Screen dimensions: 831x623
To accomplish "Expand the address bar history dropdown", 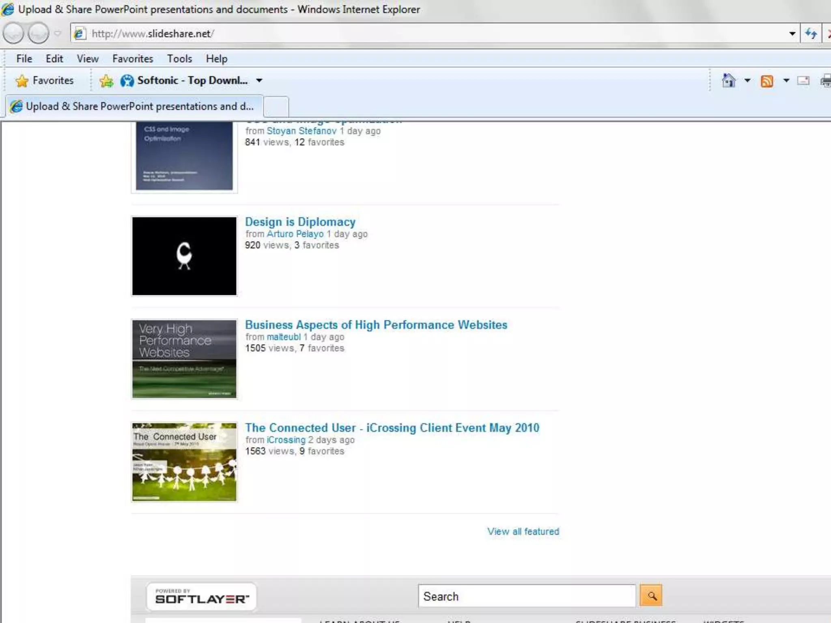I will pyautogui.click(x=792, y=33).
